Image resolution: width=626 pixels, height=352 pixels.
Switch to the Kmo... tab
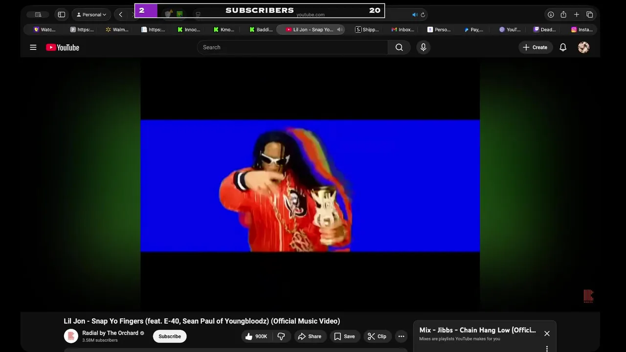224,30
